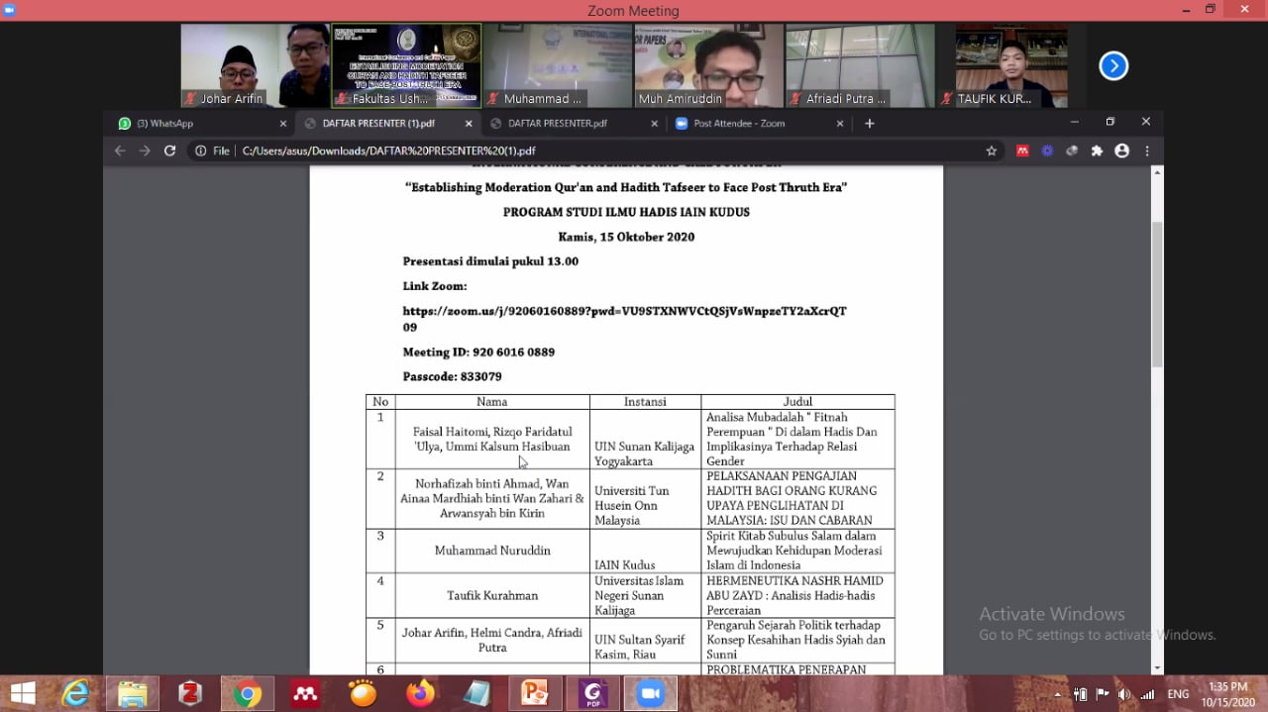This screenshot has width=1268, height=712.
Task: Bookmark this page with the star icon
Action: pyautogui.click(x=991, y=151)
